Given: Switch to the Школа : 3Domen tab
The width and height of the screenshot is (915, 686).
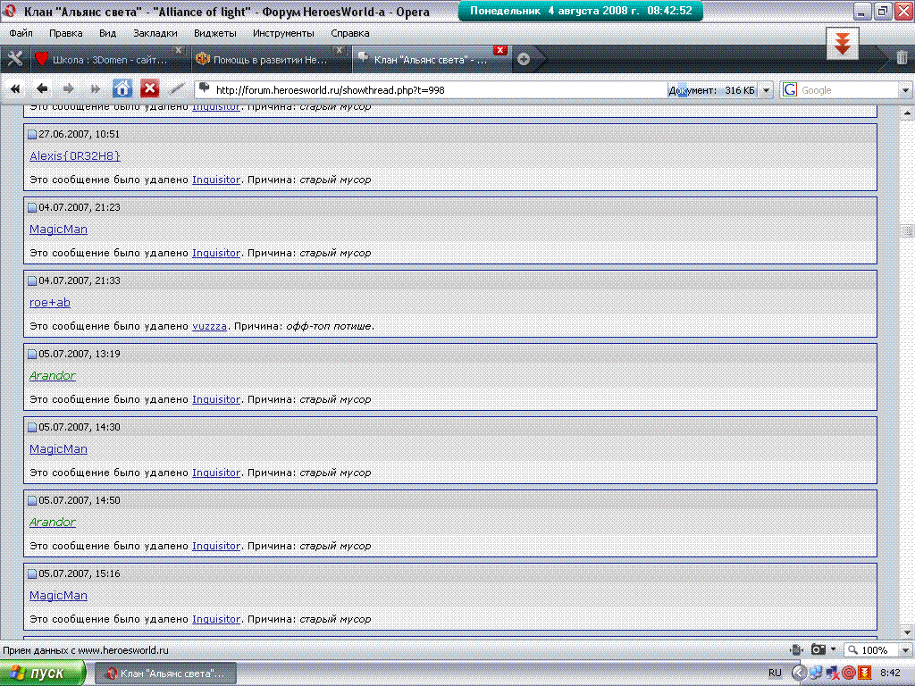Looking at the screenshot, I should (x=109, y=60).
